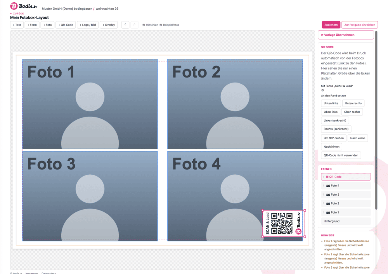Click 'Rechts (senkrecht)' button
Viewport: 388px width, 274px height.
[x=336, y=129]
